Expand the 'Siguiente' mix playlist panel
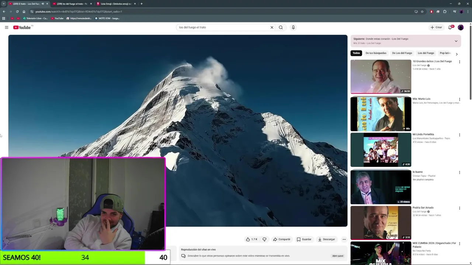472x265 pixels. [x=456, y=41]
